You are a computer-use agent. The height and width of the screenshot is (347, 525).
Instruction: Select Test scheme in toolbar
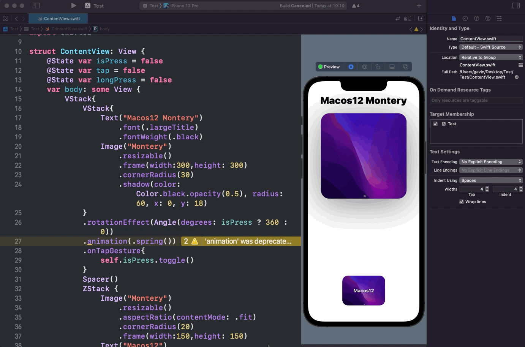pyautogui.click(x=150, y=6)
